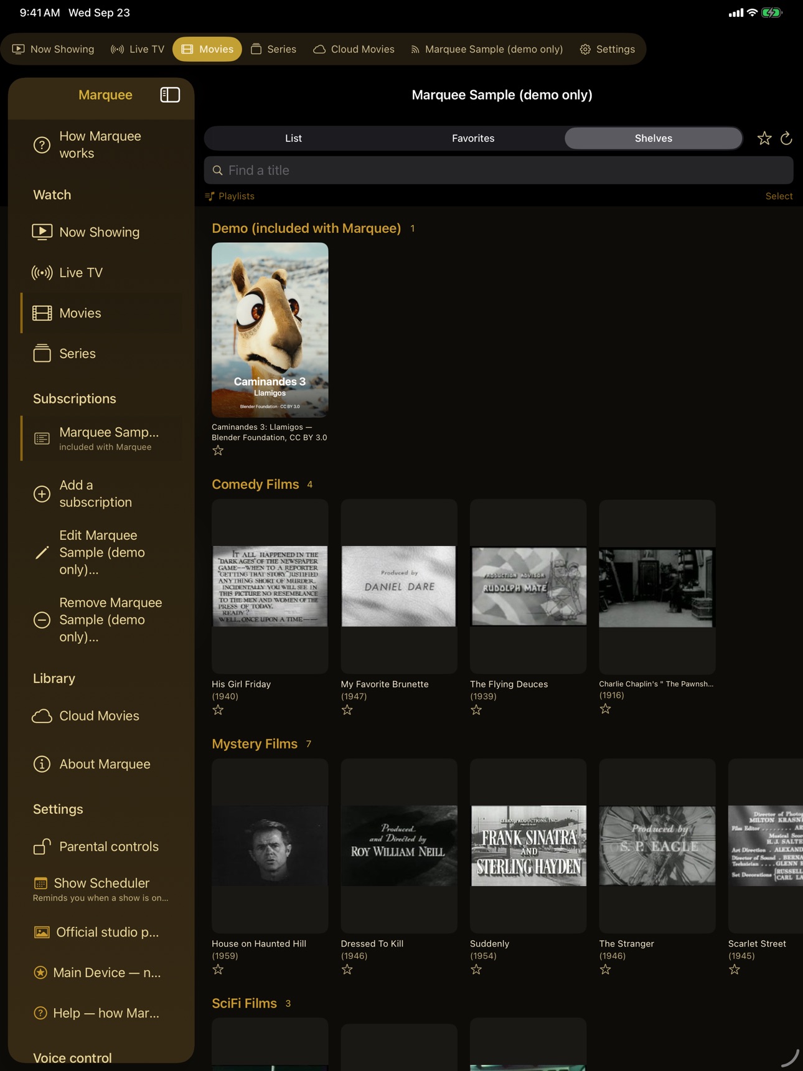The height and width of the screenshot is (1071, 803).
Task: Open Caminandes 3 Llamigos poster
Action: coord(270,330)
